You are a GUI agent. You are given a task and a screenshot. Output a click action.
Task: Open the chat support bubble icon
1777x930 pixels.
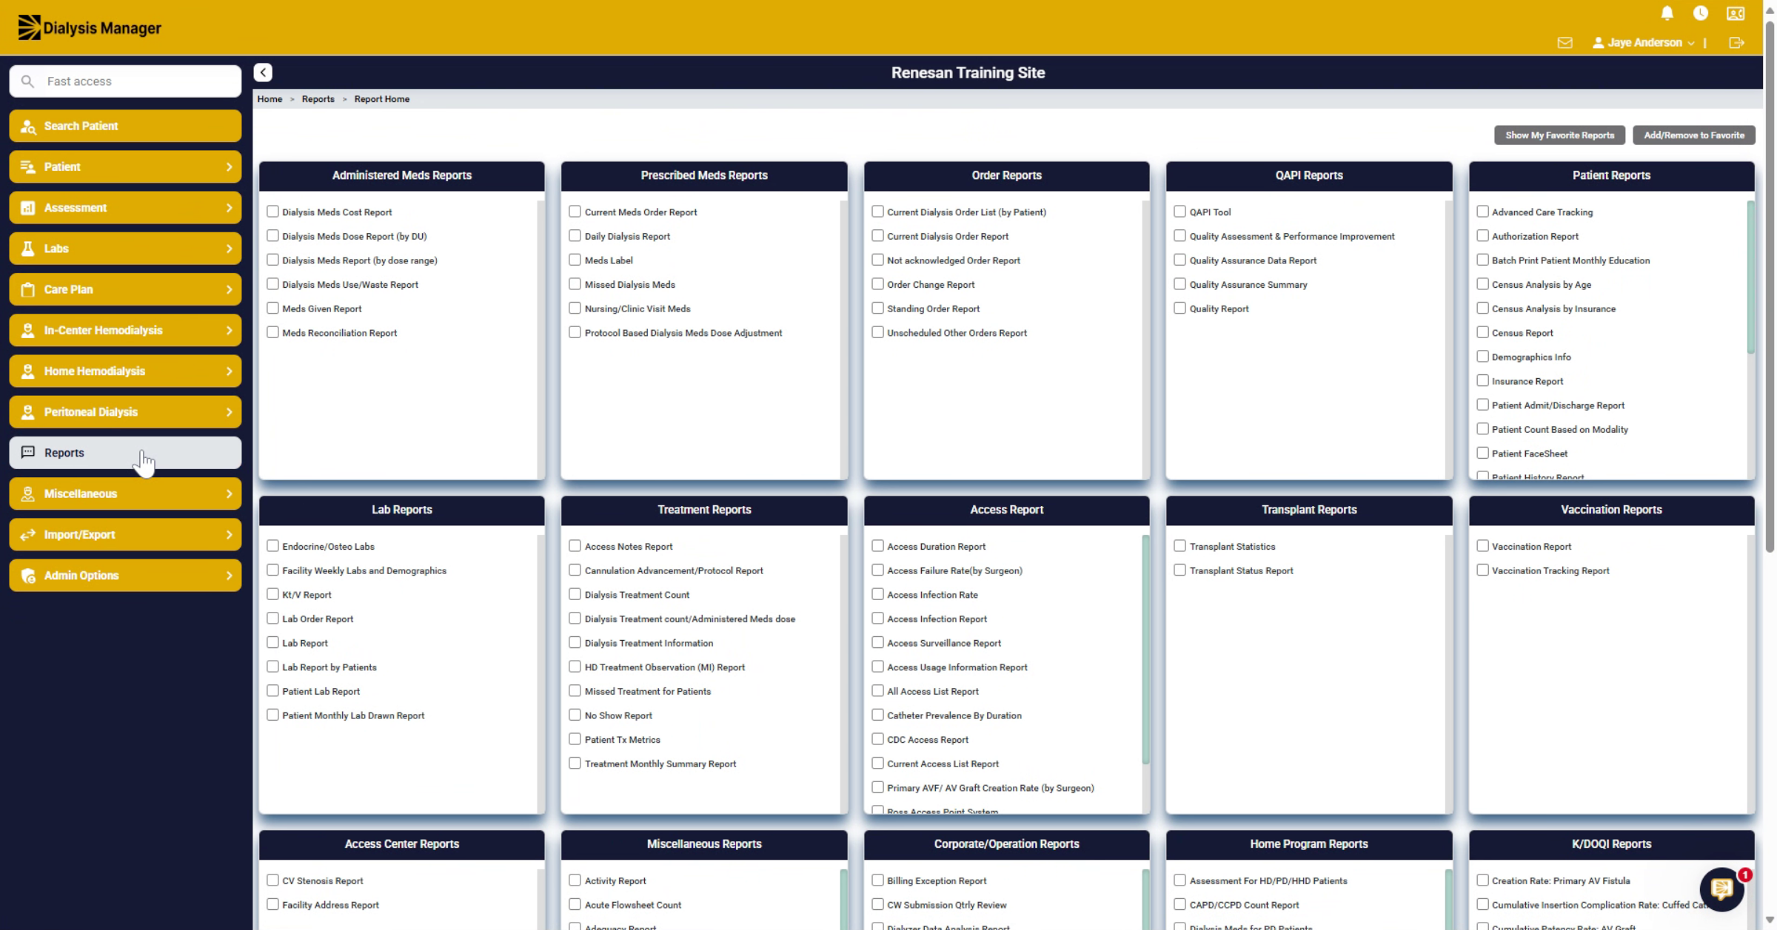pyautogui.click(x=1721, y=888)
